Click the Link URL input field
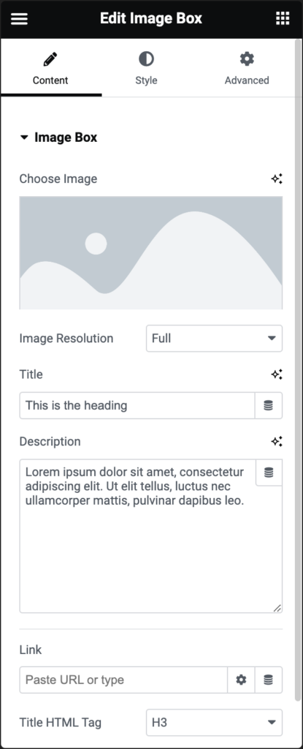 coord(123,680)
